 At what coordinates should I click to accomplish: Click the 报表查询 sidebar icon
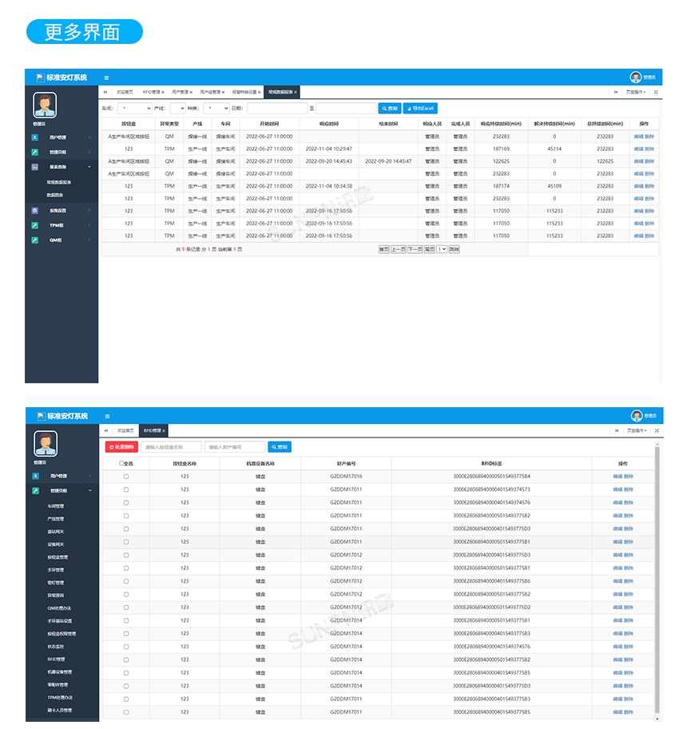34,167
